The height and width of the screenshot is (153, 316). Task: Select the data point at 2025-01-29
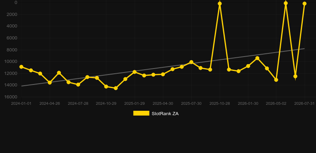tap(134, 72)
